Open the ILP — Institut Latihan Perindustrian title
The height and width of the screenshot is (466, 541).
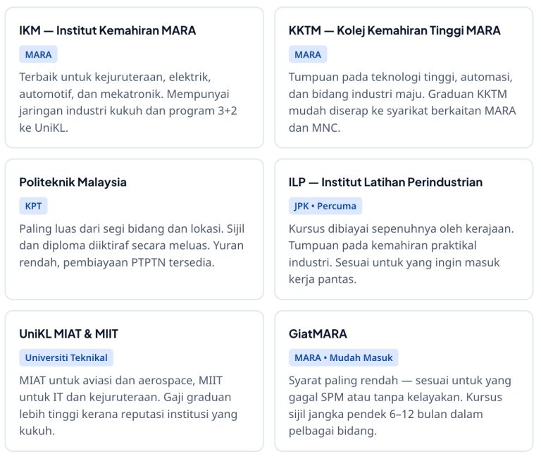click(x=385, y=182)
